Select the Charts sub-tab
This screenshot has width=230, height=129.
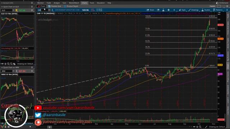coord(42,6)
